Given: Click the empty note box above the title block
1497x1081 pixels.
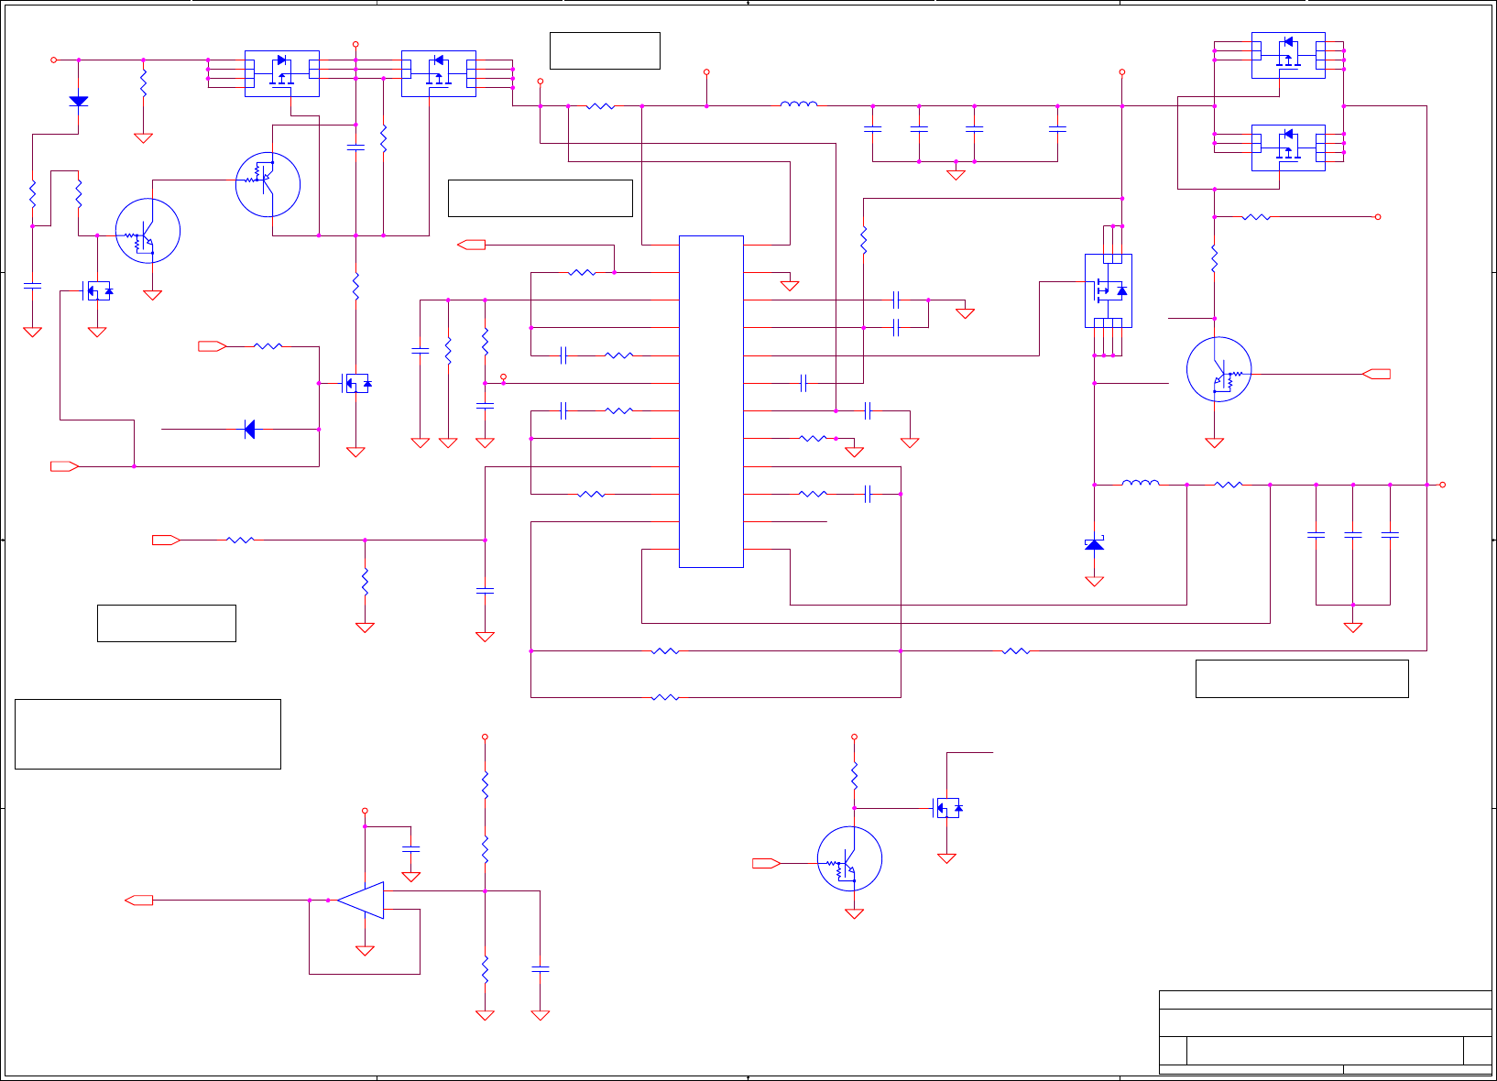Looking at the screenshot, I should [1302, 679].
